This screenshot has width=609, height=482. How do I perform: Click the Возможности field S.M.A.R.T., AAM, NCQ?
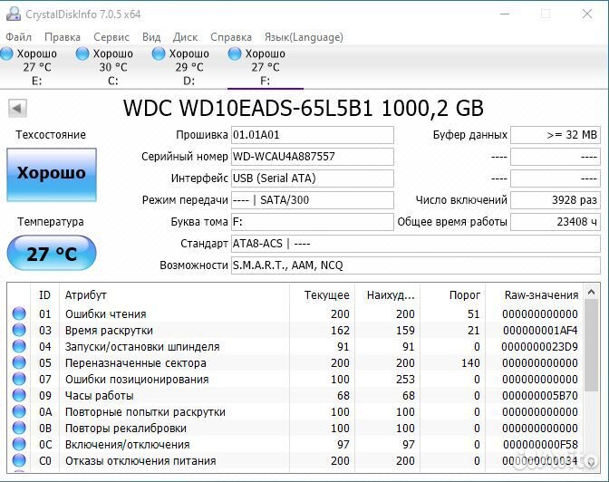click(x=416, y=265)
